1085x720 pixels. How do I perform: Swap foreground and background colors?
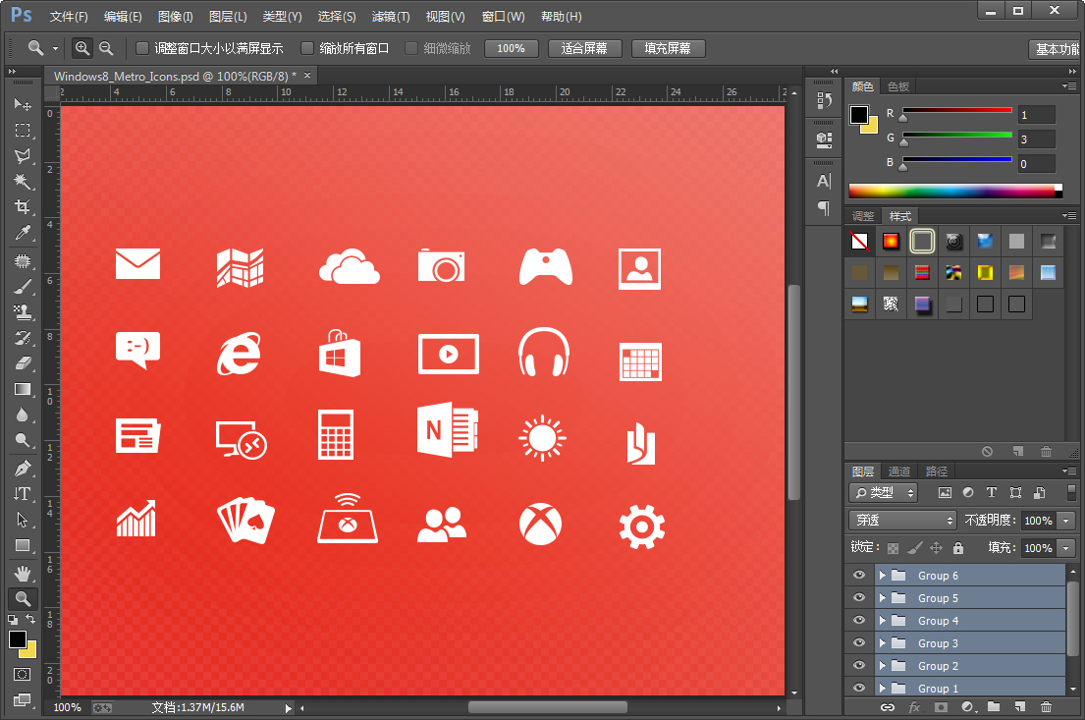point(30,619)
